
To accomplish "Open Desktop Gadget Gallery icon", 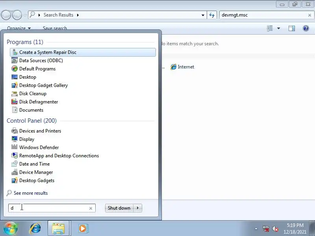I will [x=15, y=85].
